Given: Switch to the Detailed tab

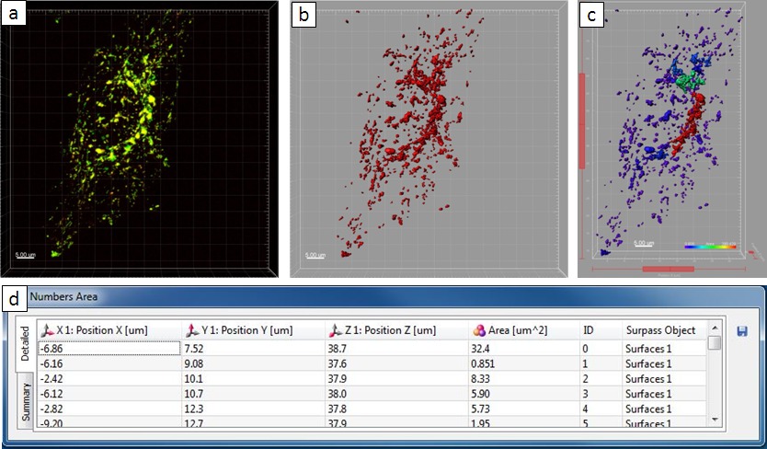Looking at the screenshot, I should pyautogui.click(x=25, y=344).
